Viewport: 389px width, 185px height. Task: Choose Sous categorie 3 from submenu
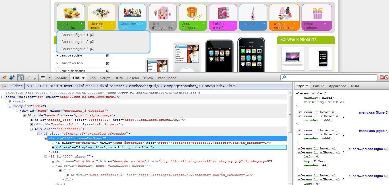pyautogui.click(x=78, y=49)
